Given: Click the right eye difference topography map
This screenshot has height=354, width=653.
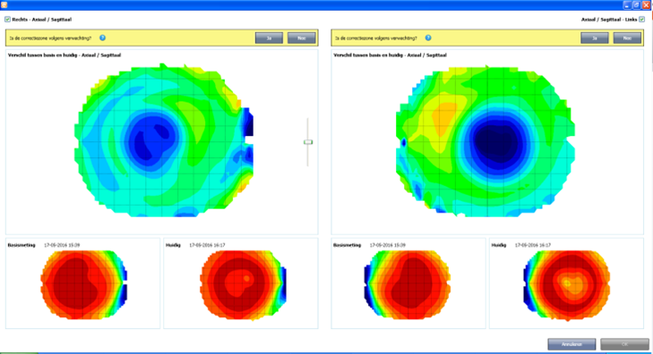Looking at the screenshot, I should coord(485,140).
